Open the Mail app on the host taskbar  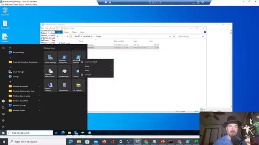pos(96,141)
